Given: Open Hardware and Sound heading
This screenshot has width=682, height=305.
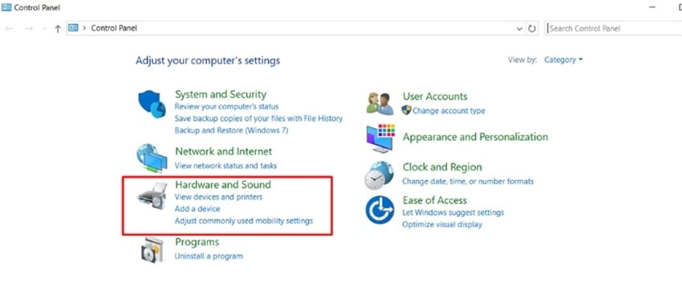Looking at the screenshot, I should (x=223, y=184).
